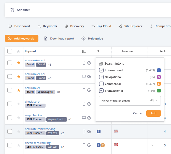Open the accurate rank tracking keyword link

coord(40,129)
